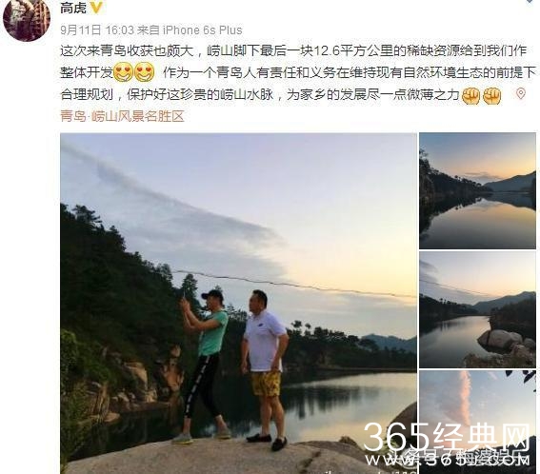Screen dimensions: 540x474
Task: Select the second heart-eyes emoji
Action: click(145, 72)
